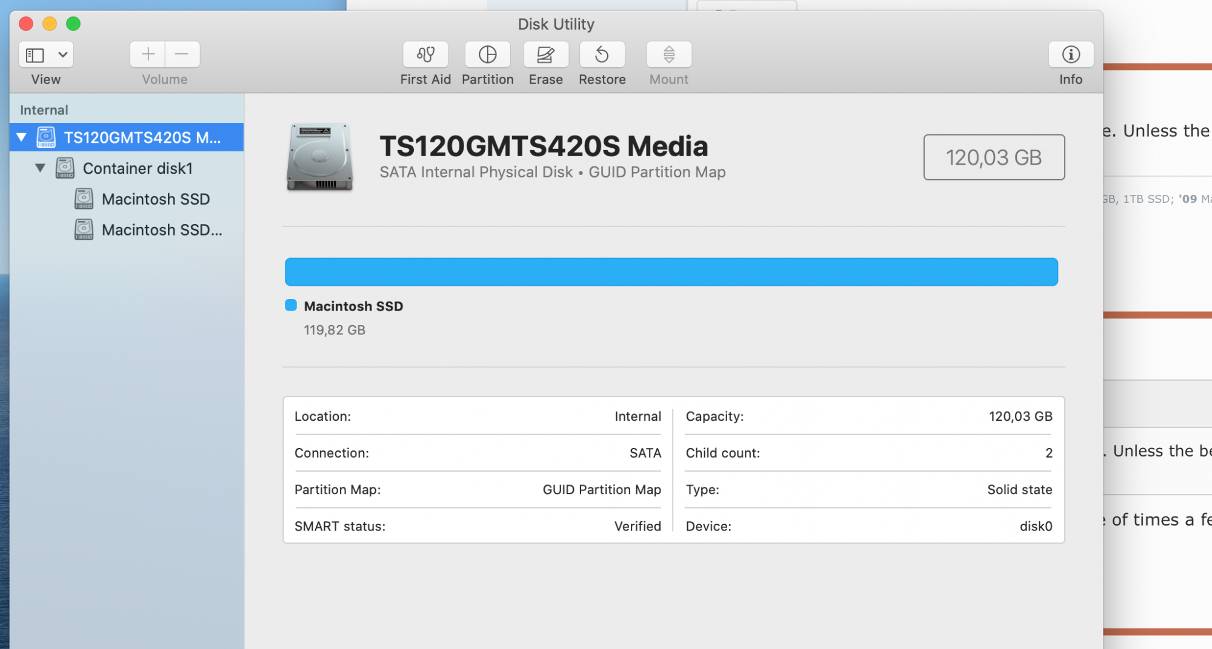Image resolution: width=1212 pixels, height=649 pixels.
Task: Click the TS120GMTS420S drive icon in sidebar
Action: pos(47,137)
